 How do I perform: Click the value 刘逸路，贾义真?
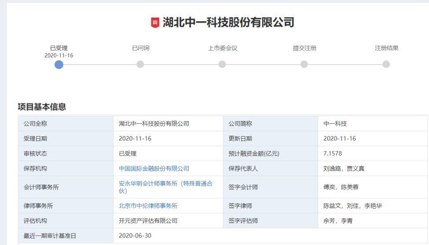[x=344, y=169]
